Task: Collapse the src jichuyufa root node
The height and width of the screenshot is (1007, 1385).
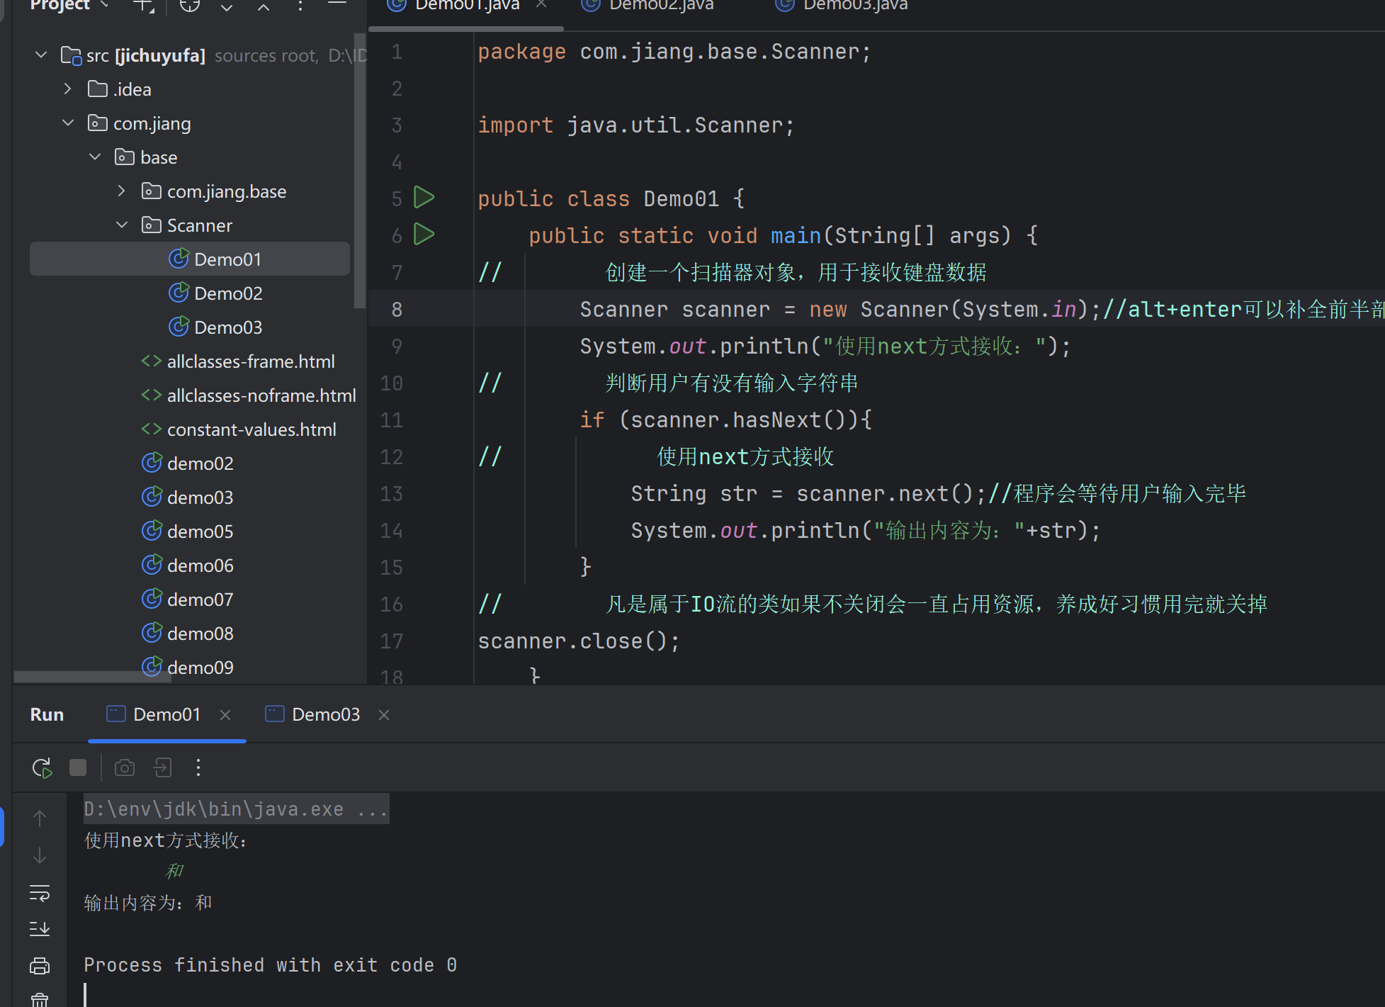Action: pos(41,55)
